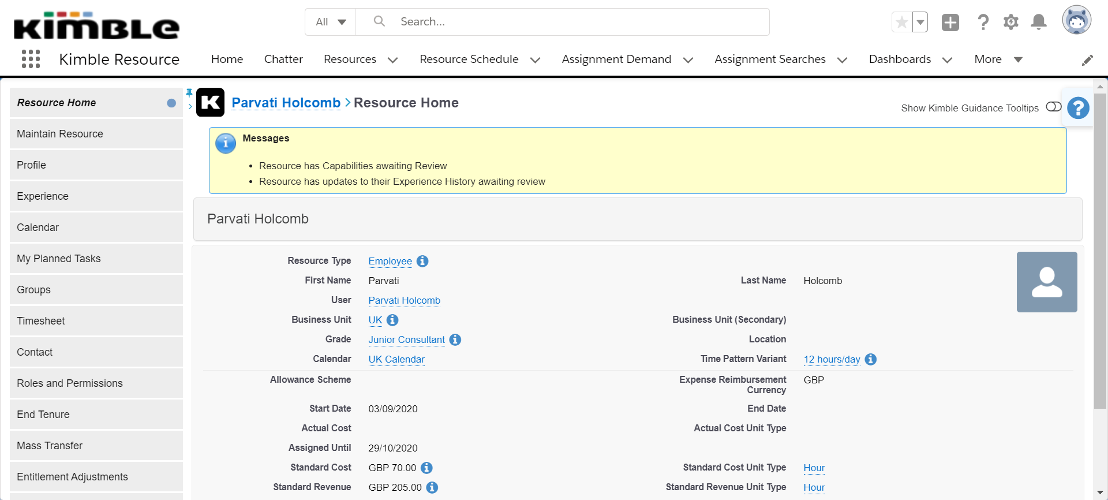Click the favorites star icon
Viewport: 1108px width, 500px height.
pyautogui.click(x=901, y=23)
